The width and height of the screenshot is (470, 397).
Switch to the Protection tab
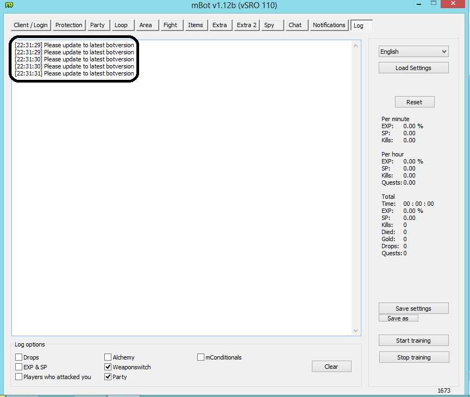[68, 25]
